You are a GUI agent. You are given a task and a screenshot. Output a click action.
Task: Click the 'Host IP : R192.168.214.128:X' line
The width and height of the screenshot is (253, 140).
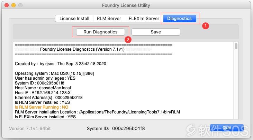(43, 93)
